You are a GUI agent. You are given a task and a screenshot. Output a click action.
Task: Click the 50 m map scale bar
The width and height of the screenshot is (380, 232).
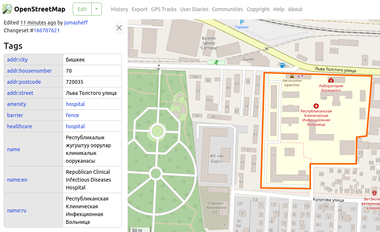(x=140, y=230)
